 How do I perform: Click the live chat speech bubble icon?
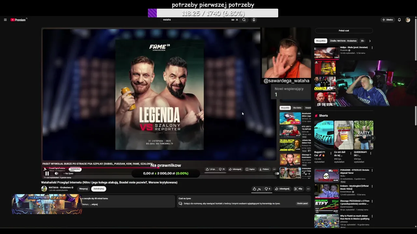[x=180, y=204]
